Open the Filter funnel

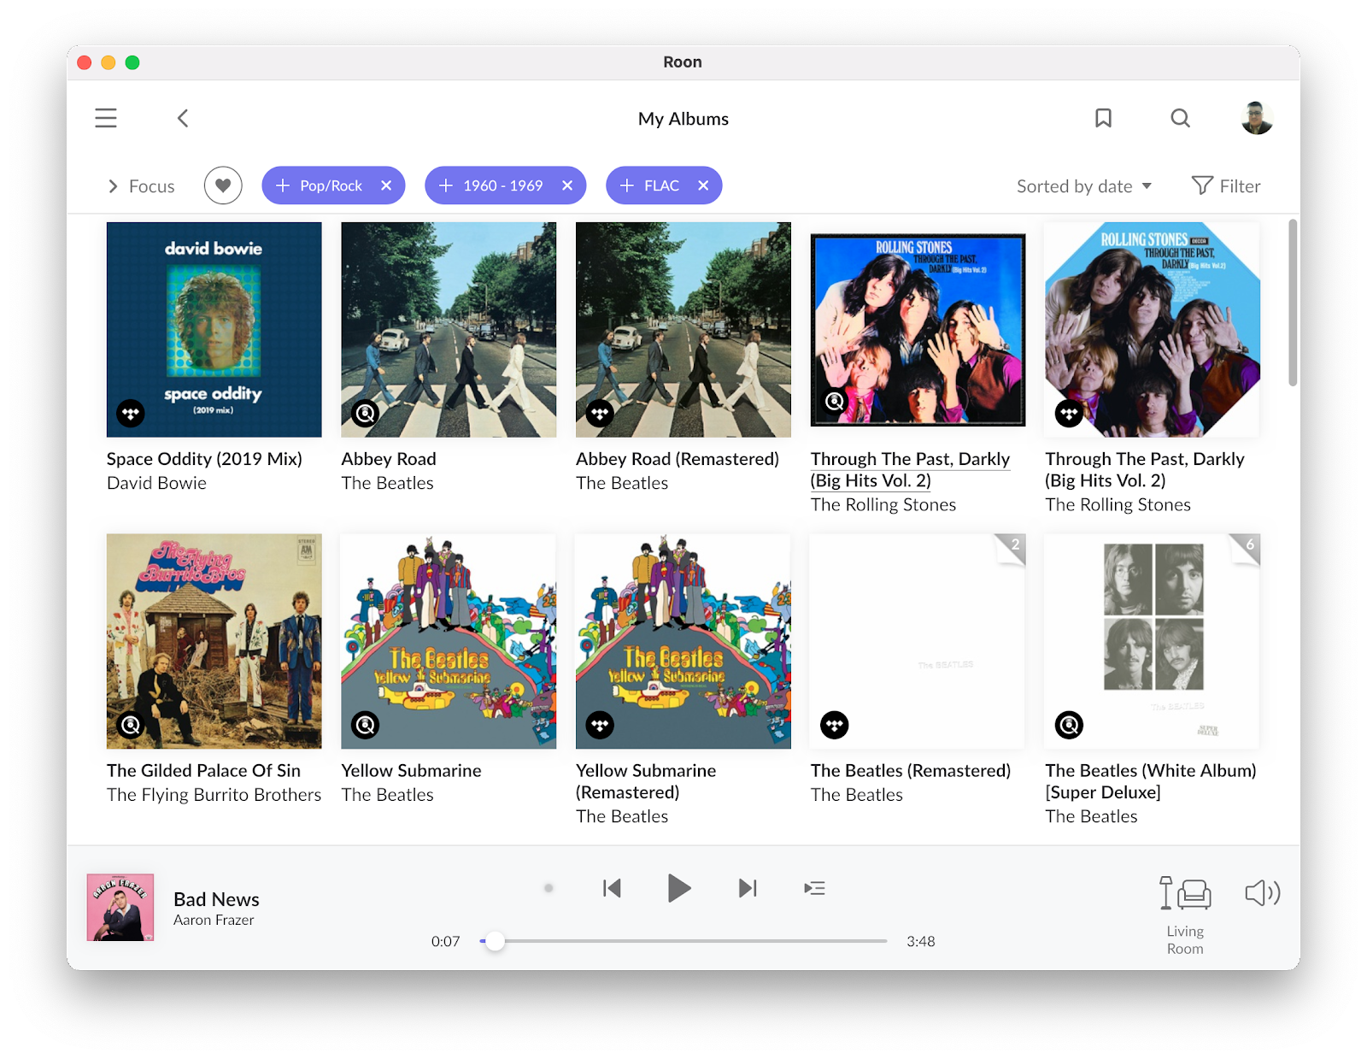coord(1226,185)
